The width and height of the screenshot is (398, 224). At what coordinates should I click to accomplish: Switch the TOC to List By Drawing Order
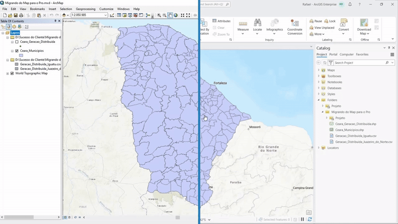(x=3, y=27)
